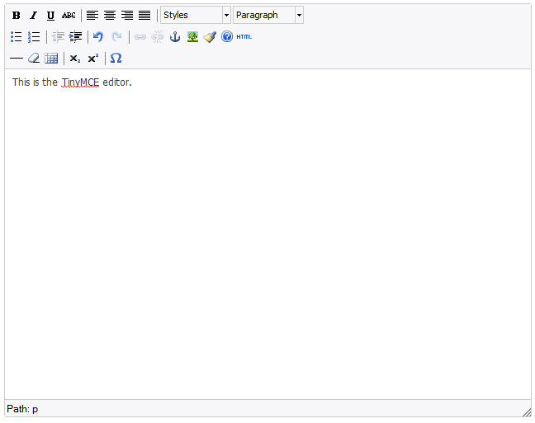This screenshot has height=423, width=535.
Task: Center align the paragraph
Action: (x=110, y=16)
